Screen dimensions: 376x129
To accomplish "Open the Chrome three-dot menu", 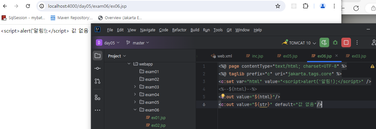I will pos(334,6).
